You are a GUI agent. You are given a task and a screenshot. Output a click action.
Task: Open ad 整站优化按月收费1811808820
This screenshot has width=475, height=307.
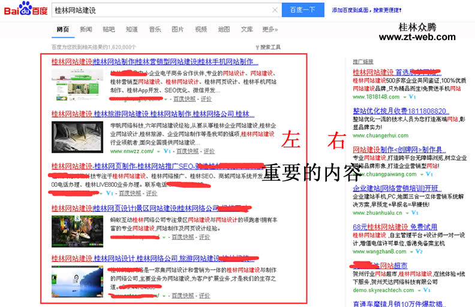[x=401, y=111]
